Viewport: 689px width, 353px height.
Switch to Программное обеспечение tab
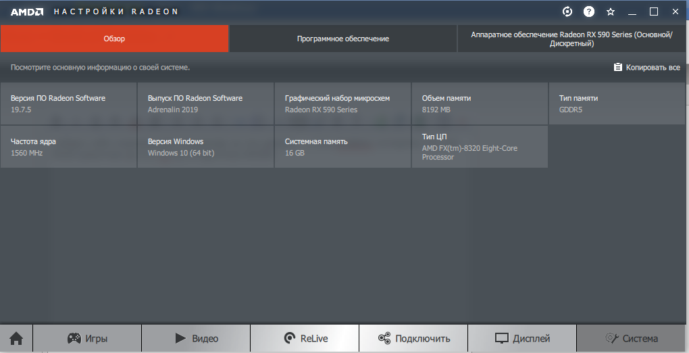[x=342, y=39]
